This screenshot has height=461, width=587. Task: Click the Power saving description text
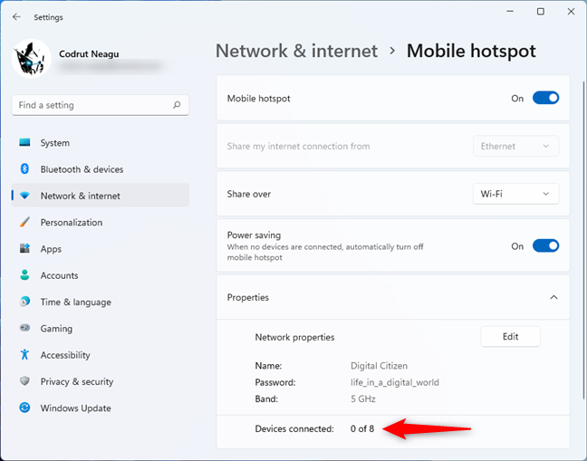click(325, 252)
